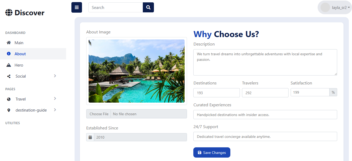Click the share icon beside Social

point(9,76)
